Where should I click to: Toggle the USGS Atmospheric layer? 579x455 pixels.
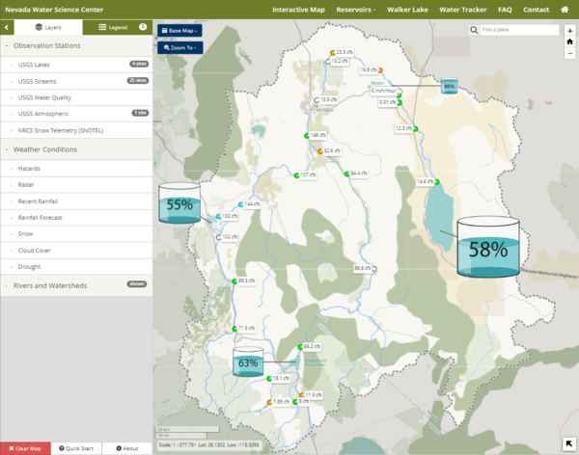pyautogui.click(x=76, y=114)
